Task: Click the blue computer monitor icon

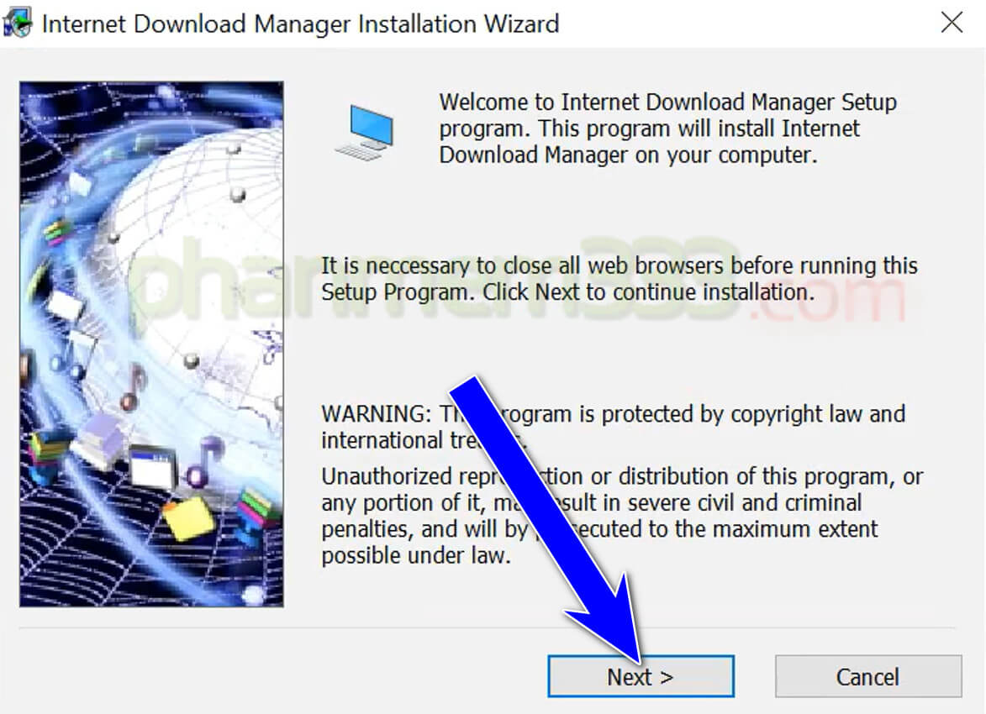Action: pyautogui.click(x=366, y=133)
